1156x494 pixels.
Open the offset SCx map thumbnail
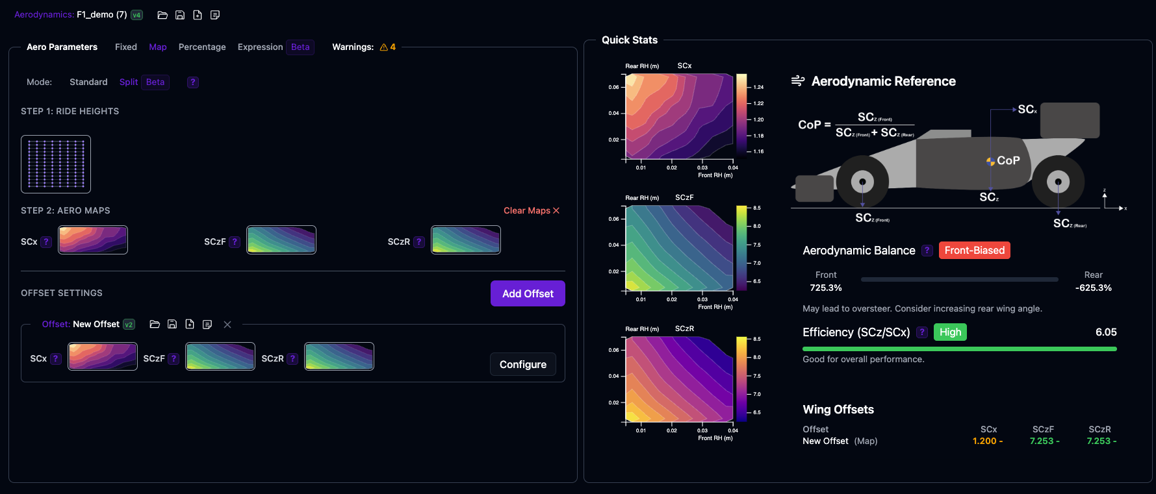click(103, 356)
